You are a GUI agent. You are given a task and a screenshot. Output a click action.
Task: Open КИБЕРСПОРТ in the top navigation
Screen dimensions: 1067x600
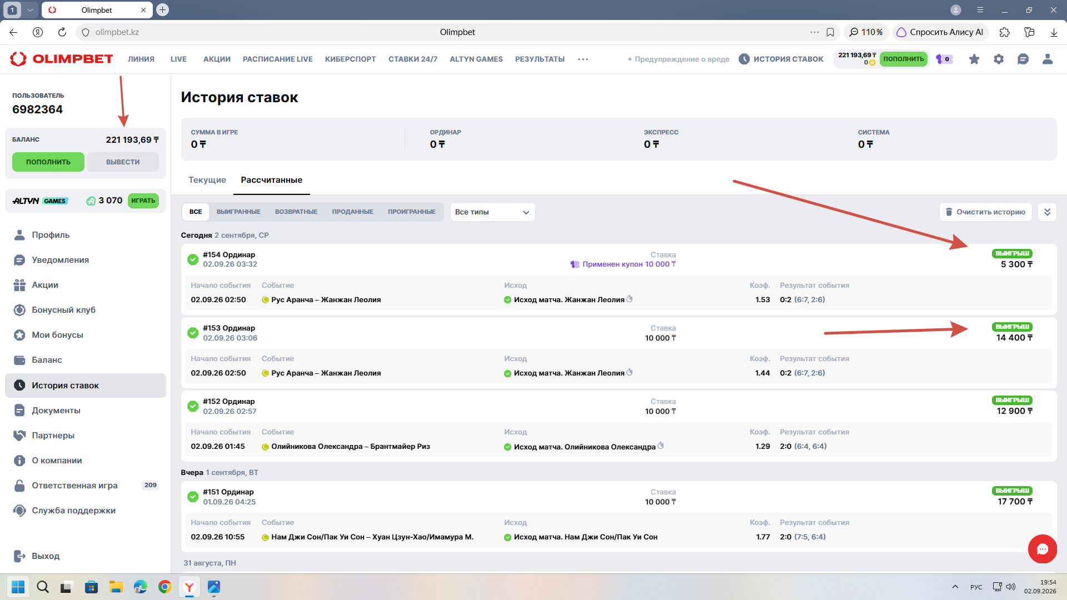(351, 59)
